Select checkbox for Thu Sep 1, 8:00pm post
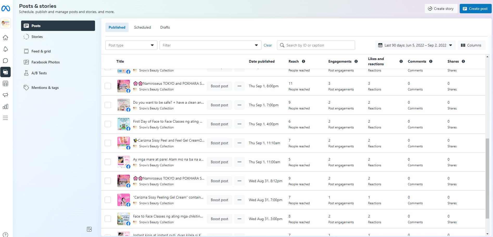 [108, 86]
